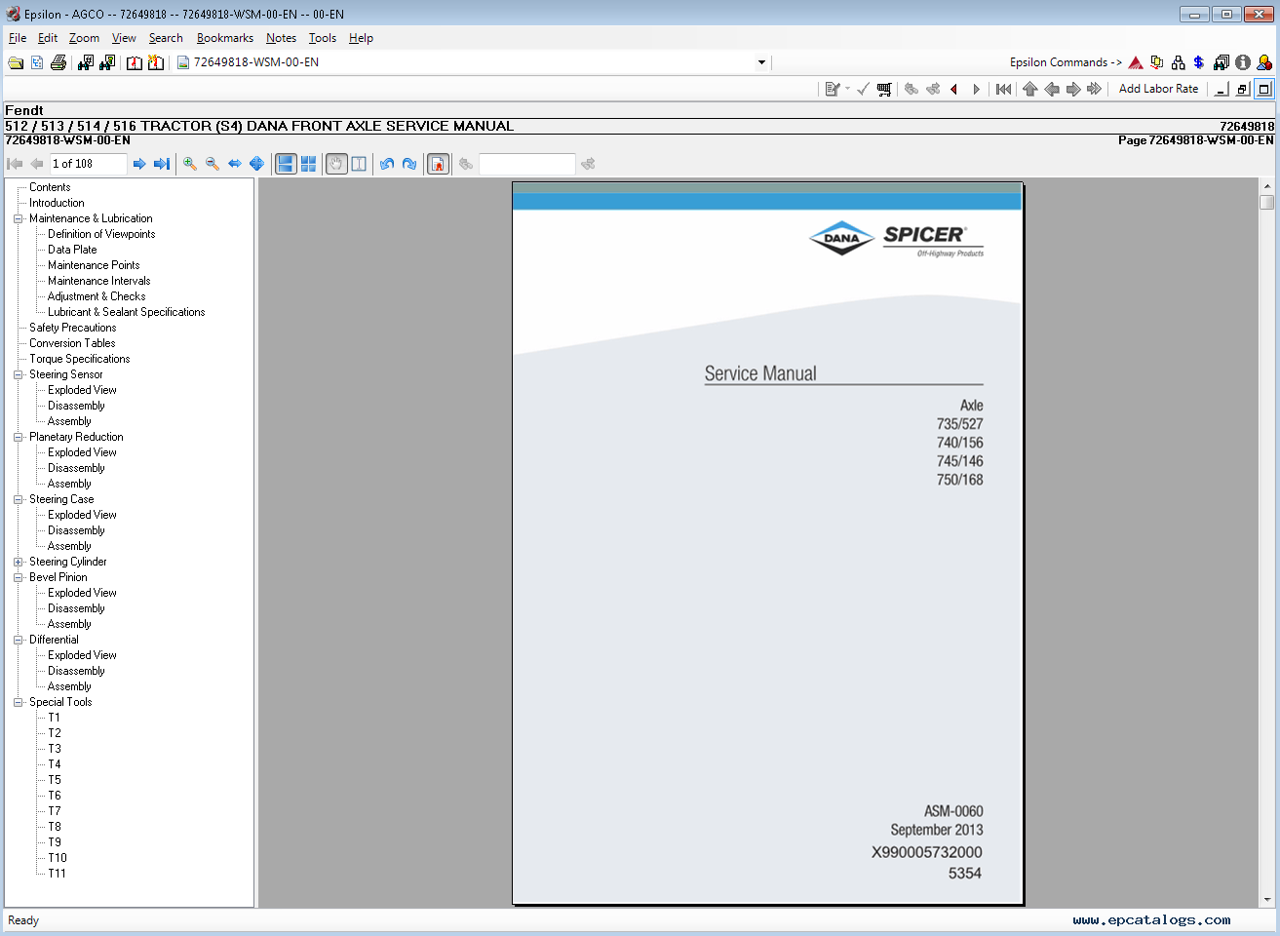The height and width of the screenshot is (936, 1280).
Task: Click the second binoculars search icon
Action: click(x=107, y=62)
